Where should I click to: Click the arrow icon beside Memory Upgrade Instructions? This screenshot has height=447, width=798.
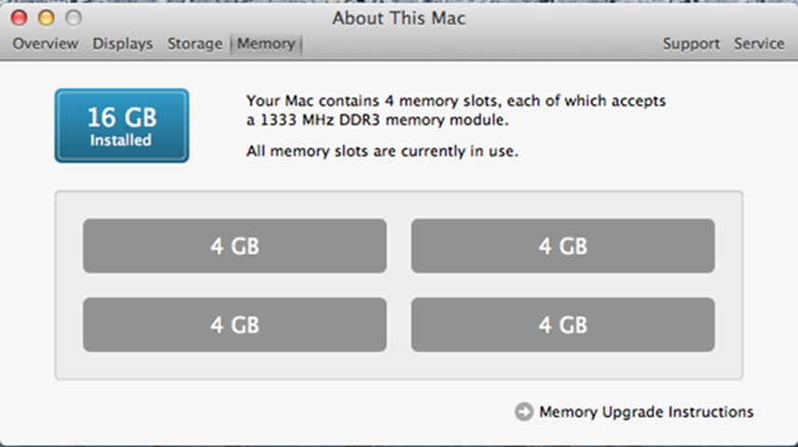(523, 412)
